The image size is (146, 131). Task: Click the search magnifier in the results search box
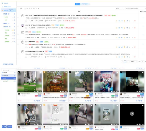click(x=145, y=8)
